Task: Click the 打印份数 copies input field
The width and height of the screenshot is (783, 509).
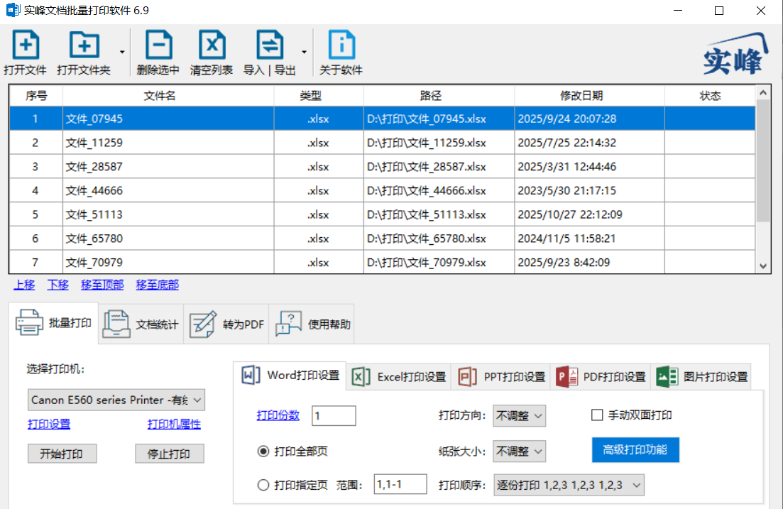Action: coord(334,415)
